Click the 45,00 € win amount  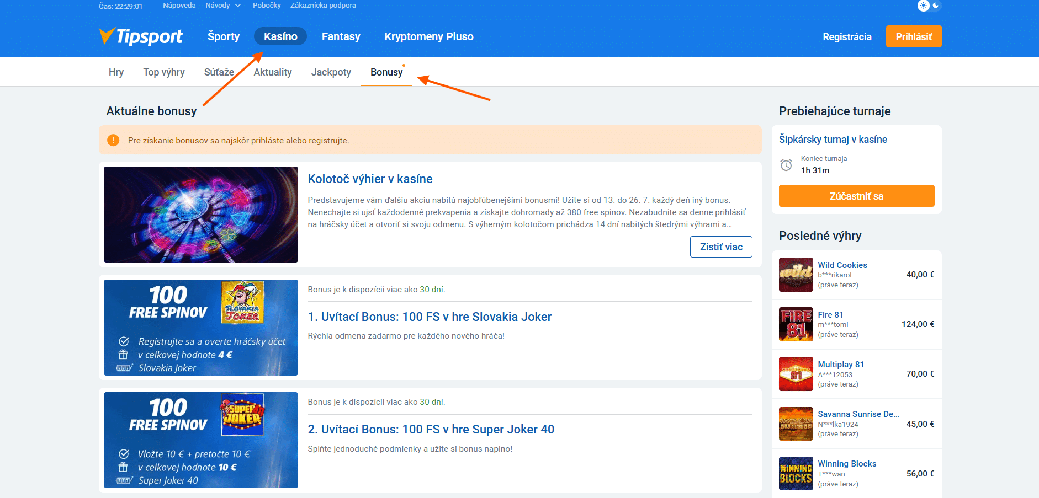tap(920, 424)
